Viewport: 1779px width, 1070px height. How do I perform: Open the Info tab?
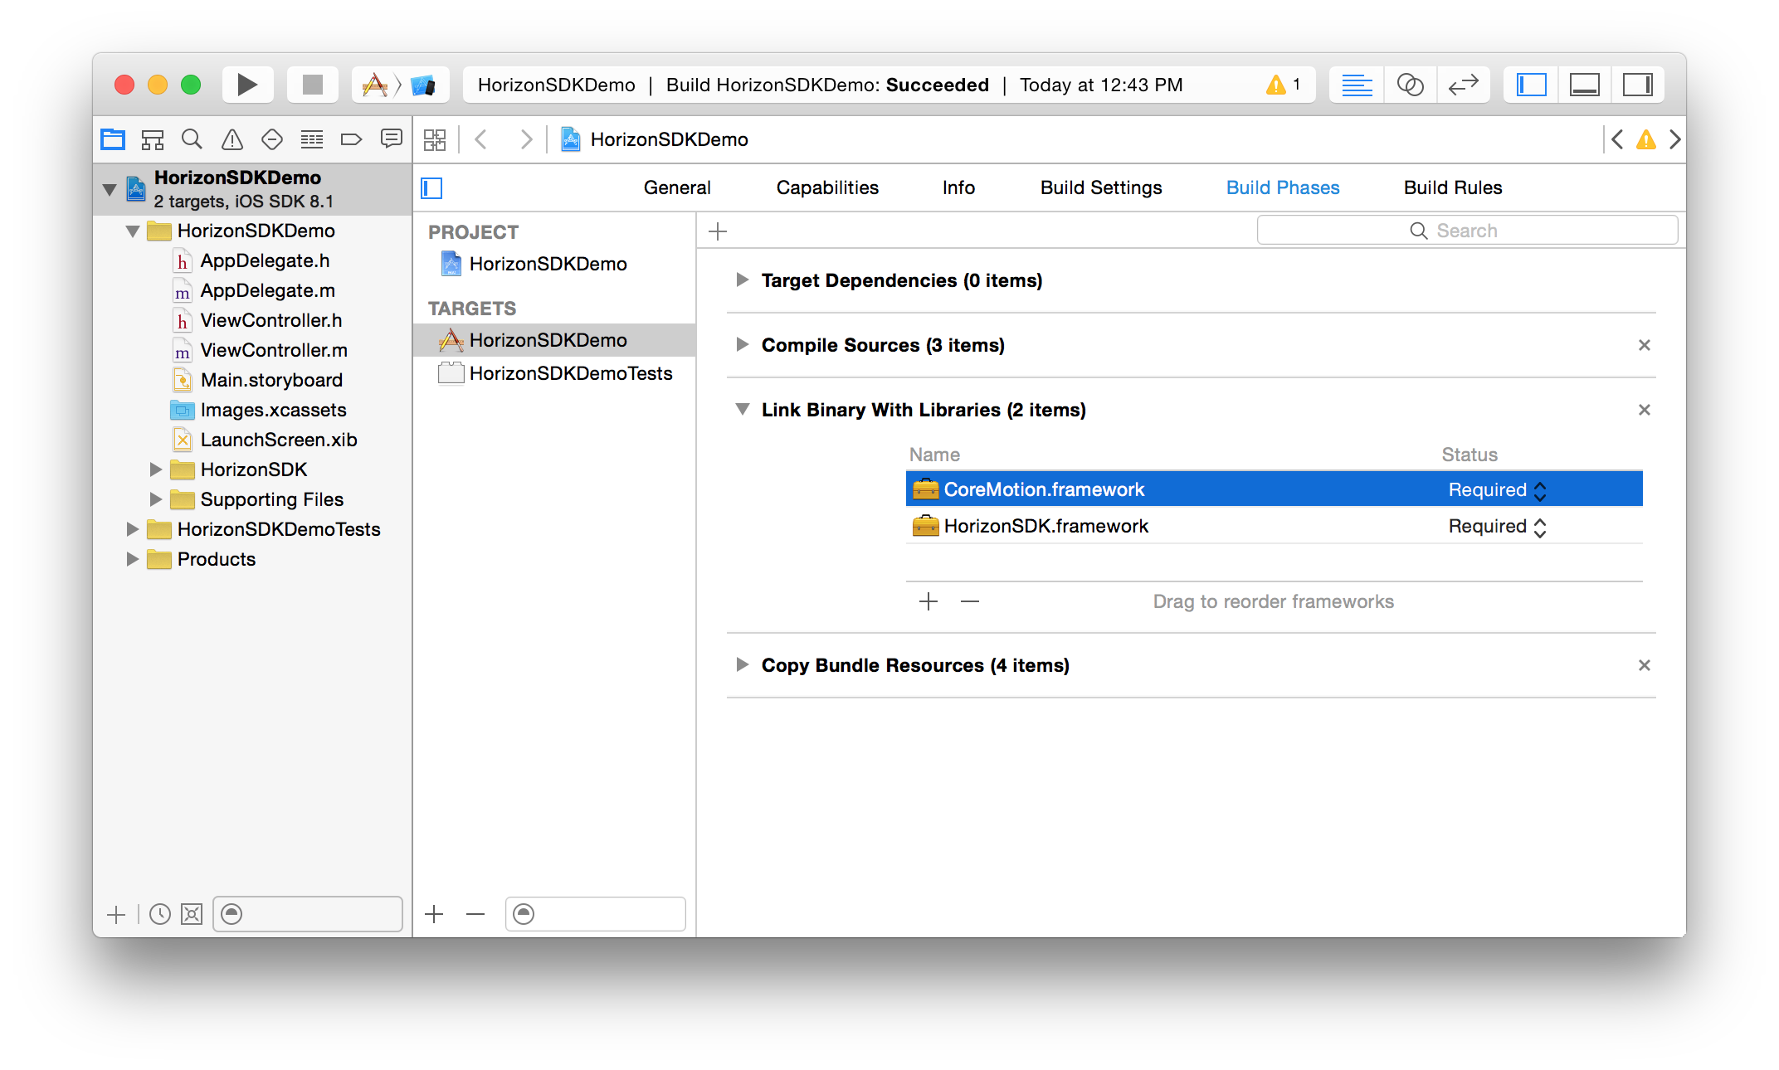pos(958,188)
